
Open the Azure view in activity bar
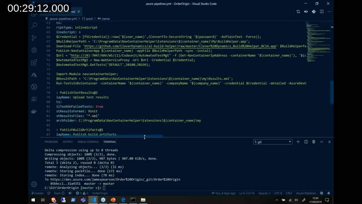[x=34, y=75]
